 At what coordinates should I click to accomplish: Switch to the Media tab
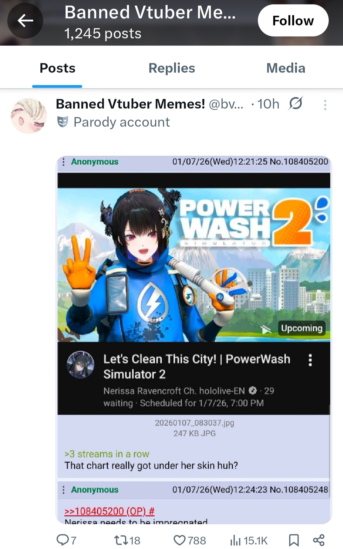tap(286, 68)
